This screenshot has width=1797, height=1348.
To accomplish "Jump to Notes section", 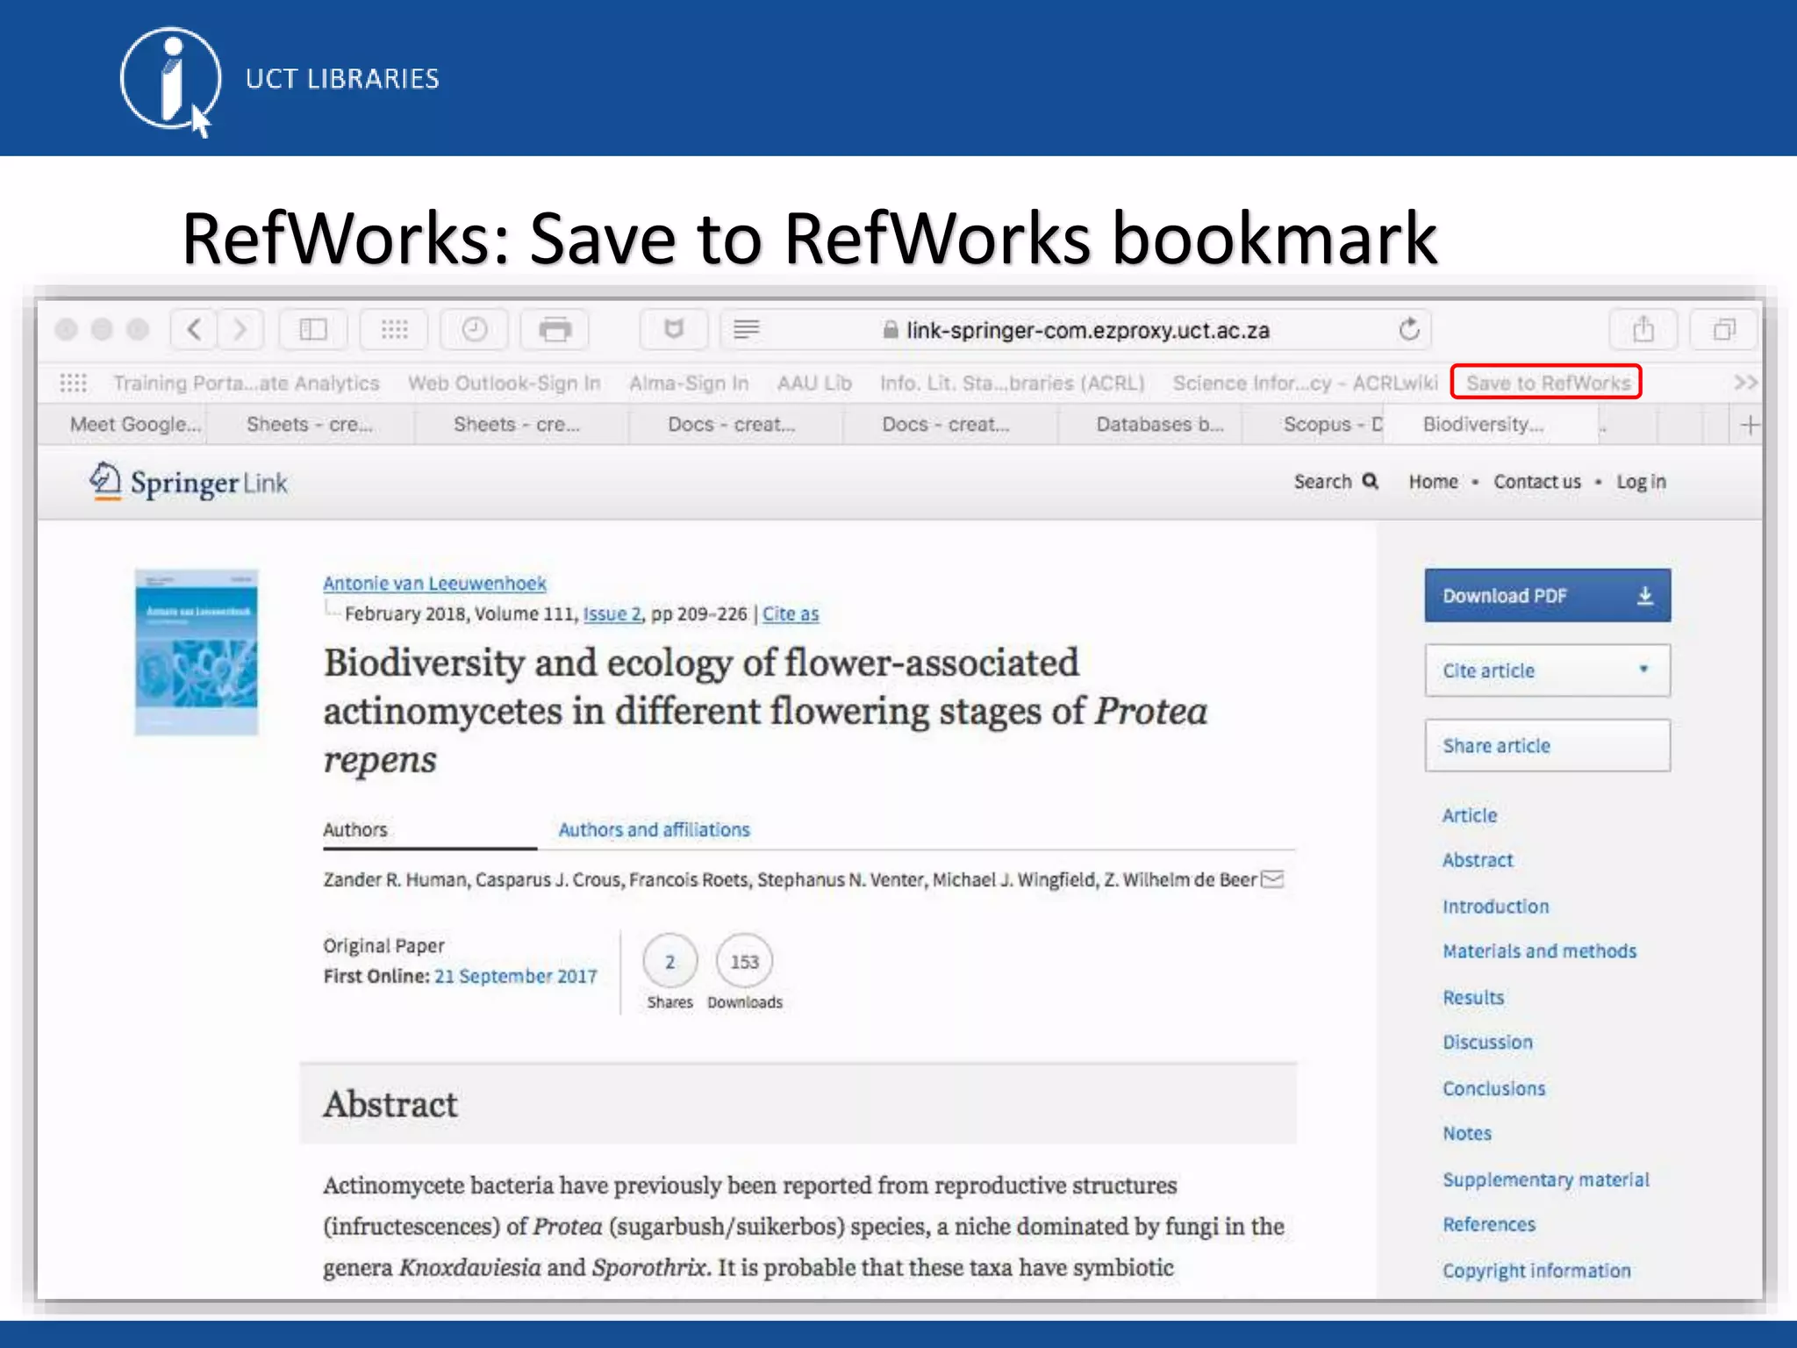I will point(1467,1134).
